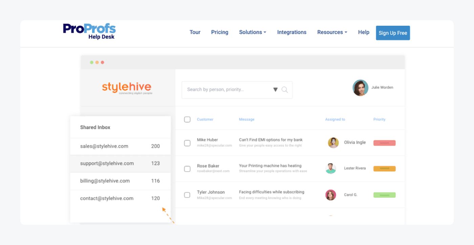This screenshot has height=245, width=474.
Task: Click the 120 count for contact inbox
Action: 155,198
